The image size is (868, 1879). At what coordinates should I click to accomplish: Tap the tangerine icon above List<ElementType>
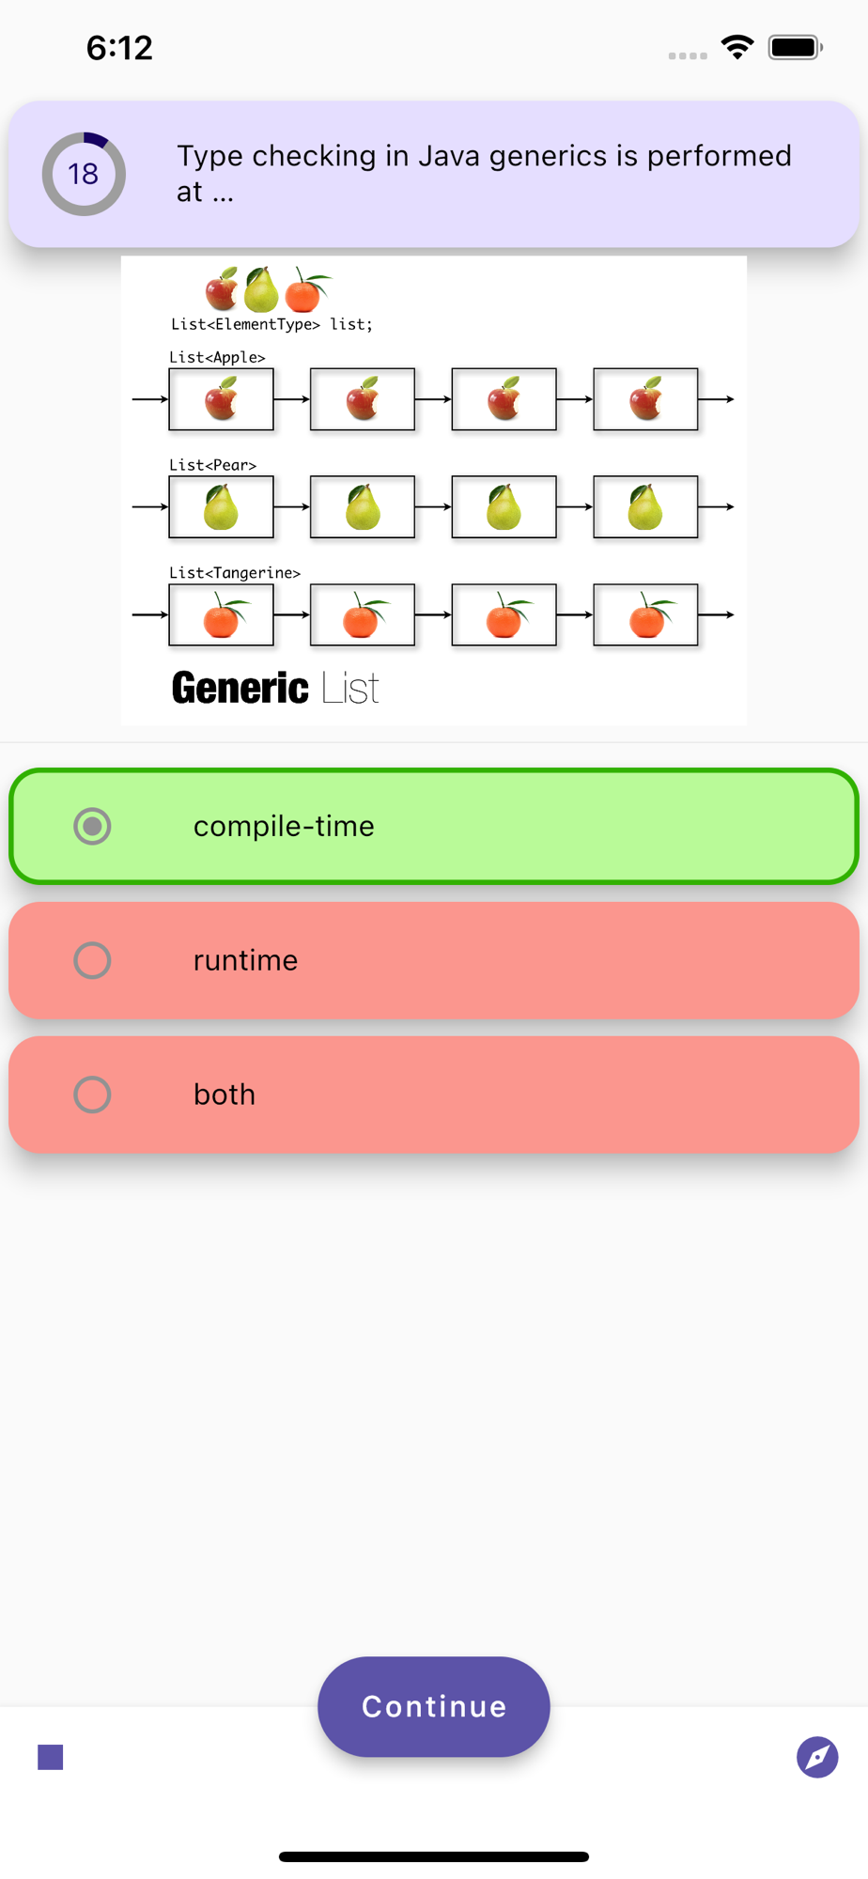coord(303,290)
